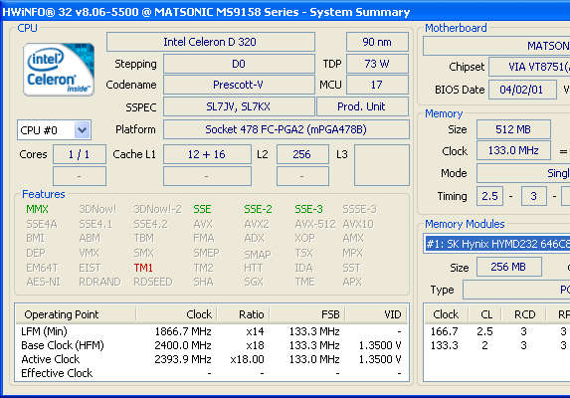
Task: Click the SSE-2 feature flag
Action: pyautogui.click(x=258, y=209)
